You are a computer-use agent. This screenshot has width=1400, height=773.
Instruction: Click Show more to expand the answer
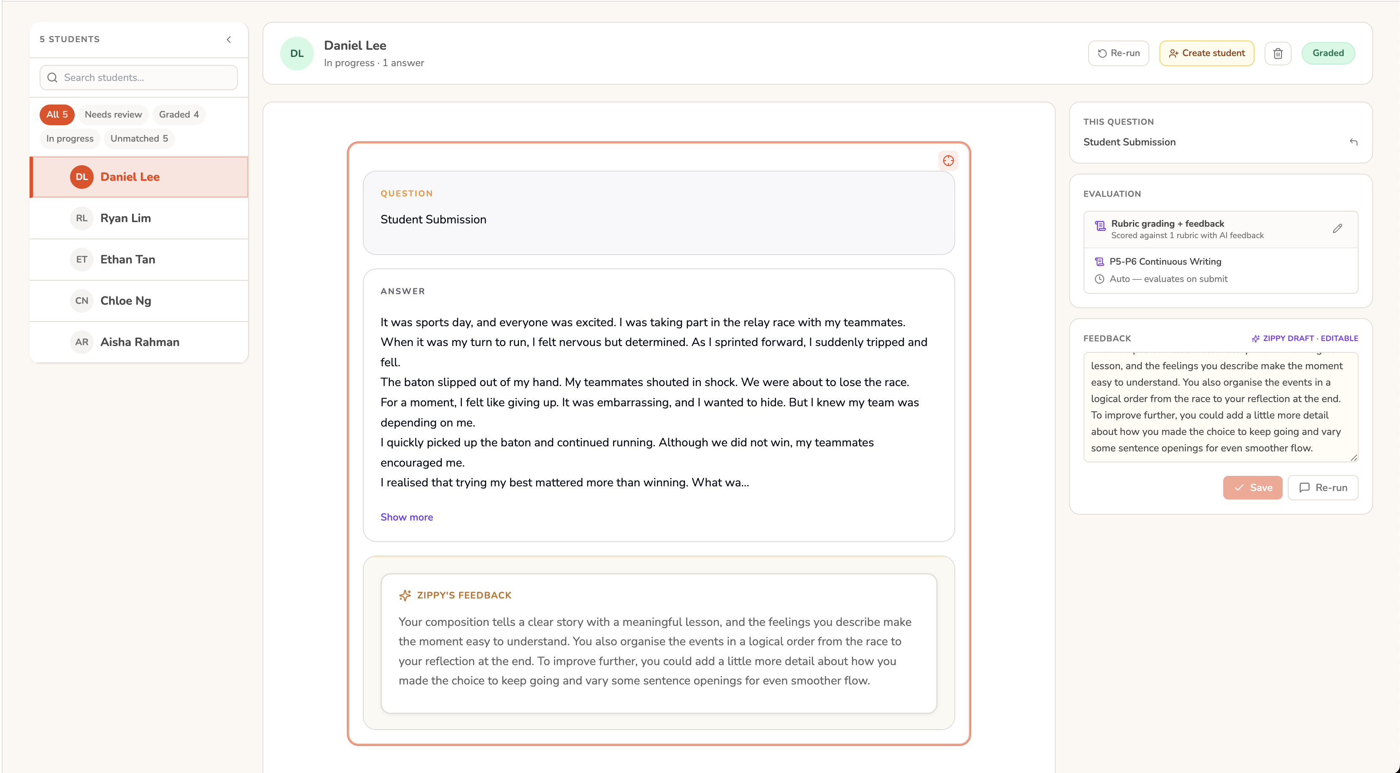pyautogui.click(x=406, y=517)
